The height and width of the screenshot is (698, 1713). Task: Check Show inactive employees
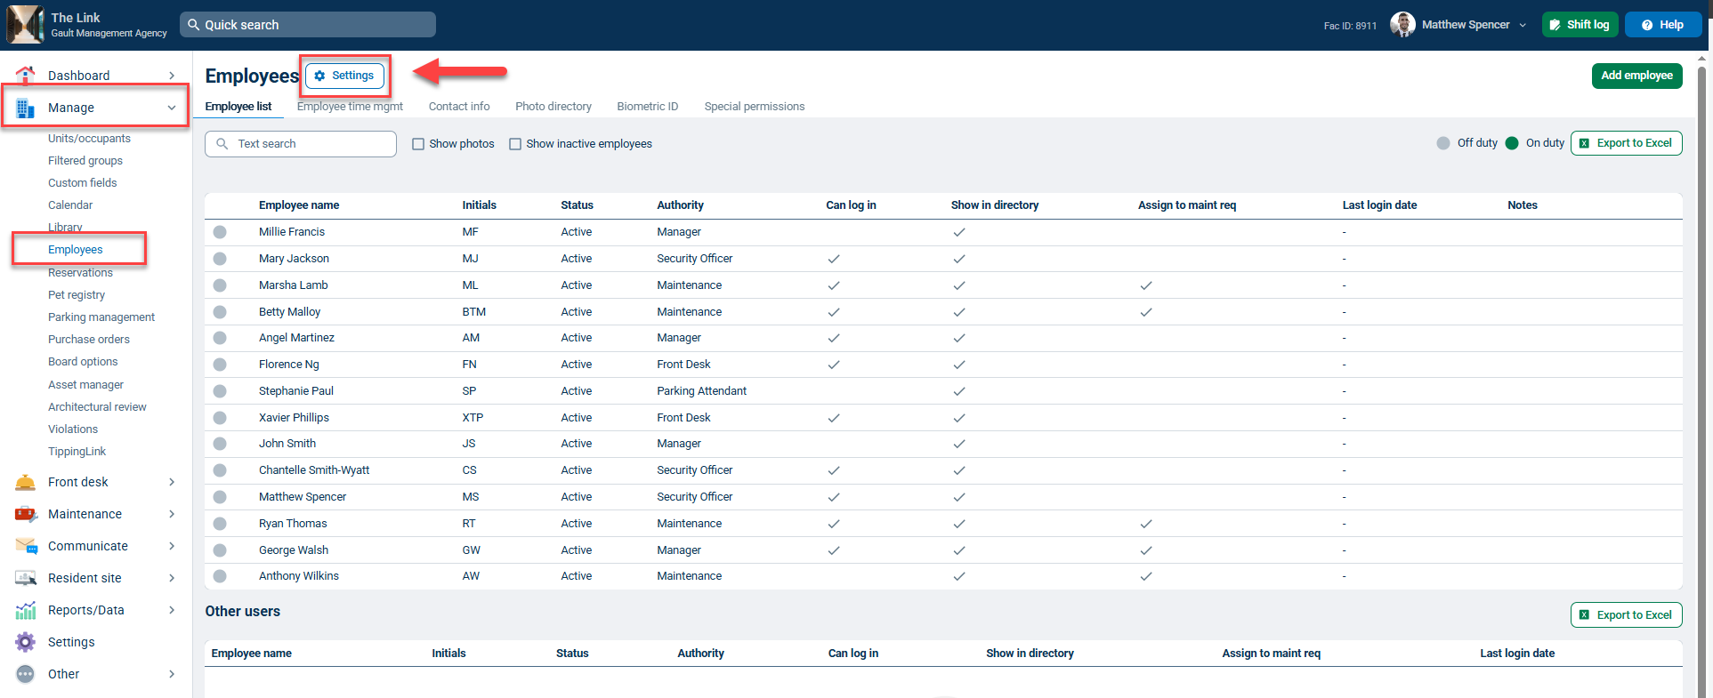pyautogui.click(x=515, y=144)
